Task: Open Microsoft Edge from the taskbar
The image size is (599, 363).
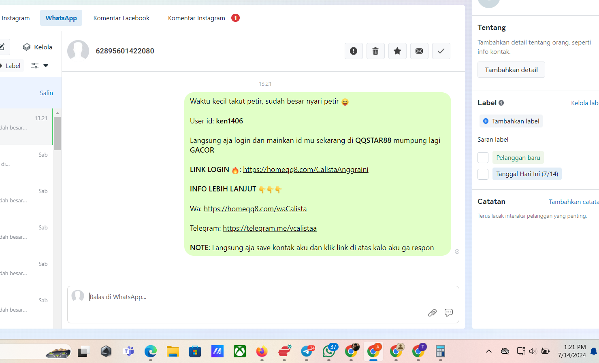Action: 151,351
